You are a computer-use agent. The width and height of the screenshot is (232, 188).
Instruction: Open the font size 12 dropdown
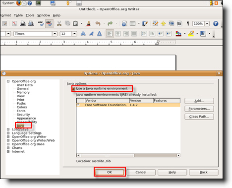[74, 34]
